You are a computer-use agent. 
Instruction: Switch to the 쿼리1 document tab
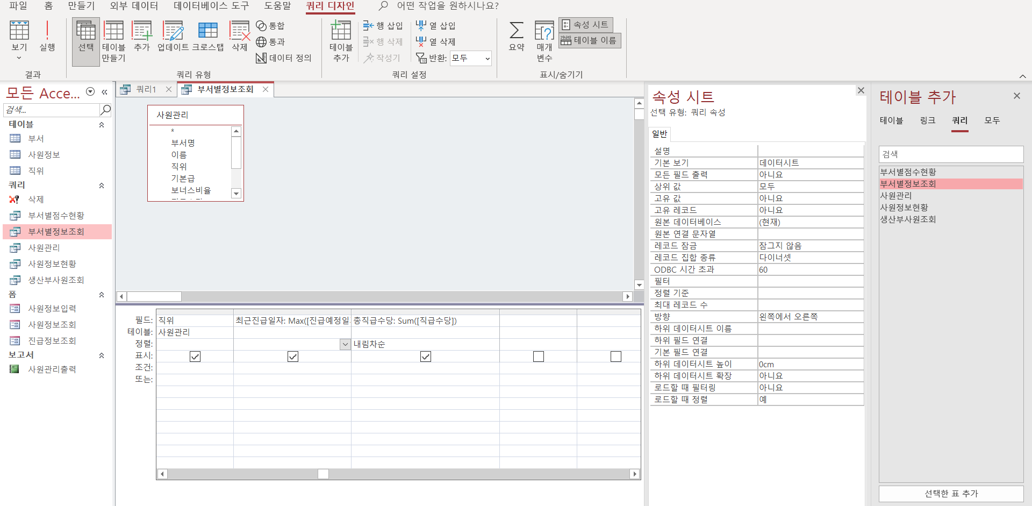click(146, 89)
